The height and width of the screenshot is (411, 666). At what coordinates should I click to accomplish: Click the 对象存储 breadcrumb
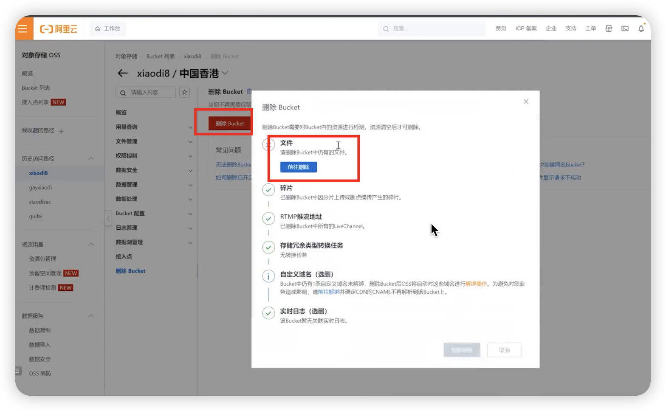pos(126,56)
